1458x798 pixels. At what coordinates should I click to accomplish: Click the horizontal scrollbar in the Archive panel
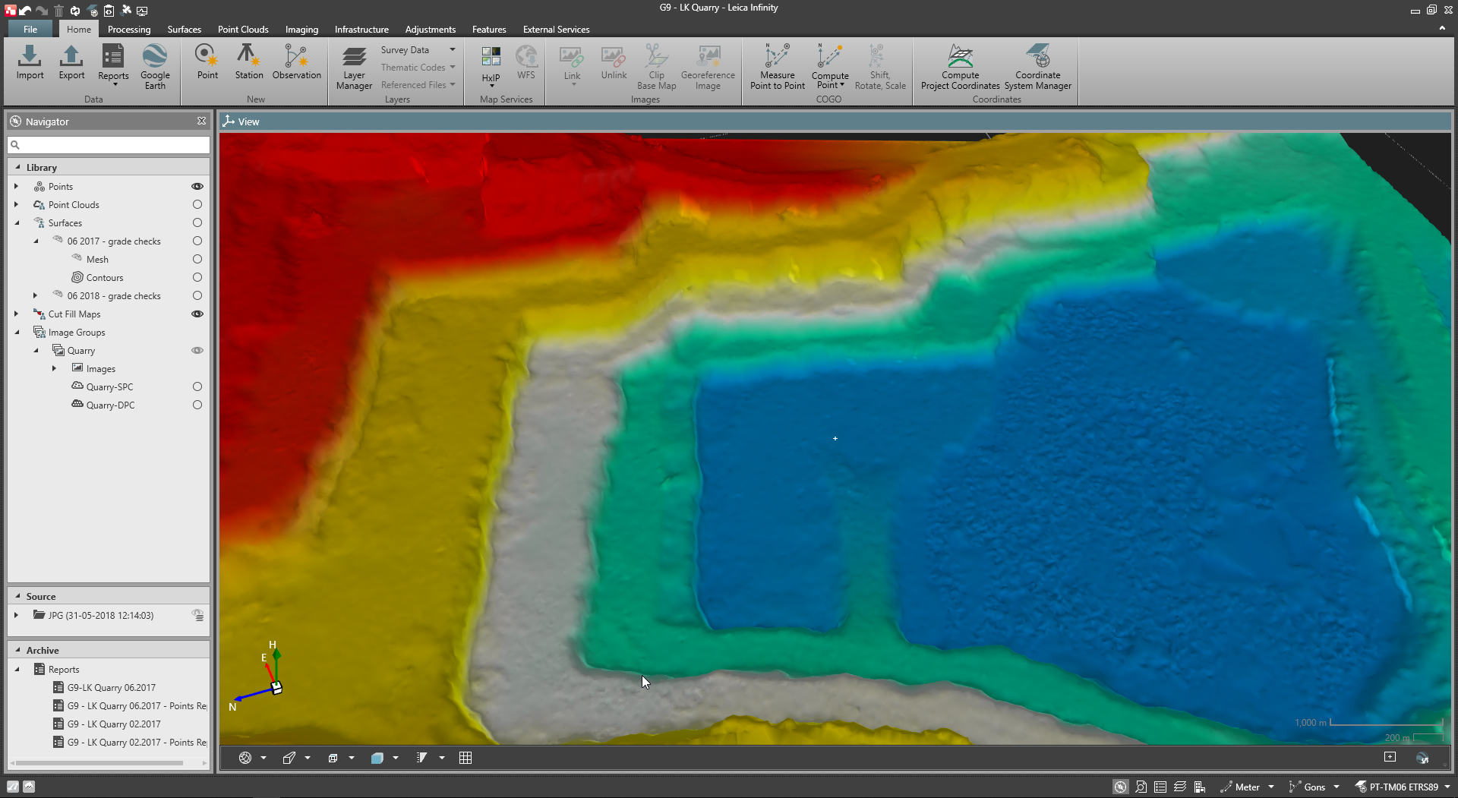tap(99, 763)
